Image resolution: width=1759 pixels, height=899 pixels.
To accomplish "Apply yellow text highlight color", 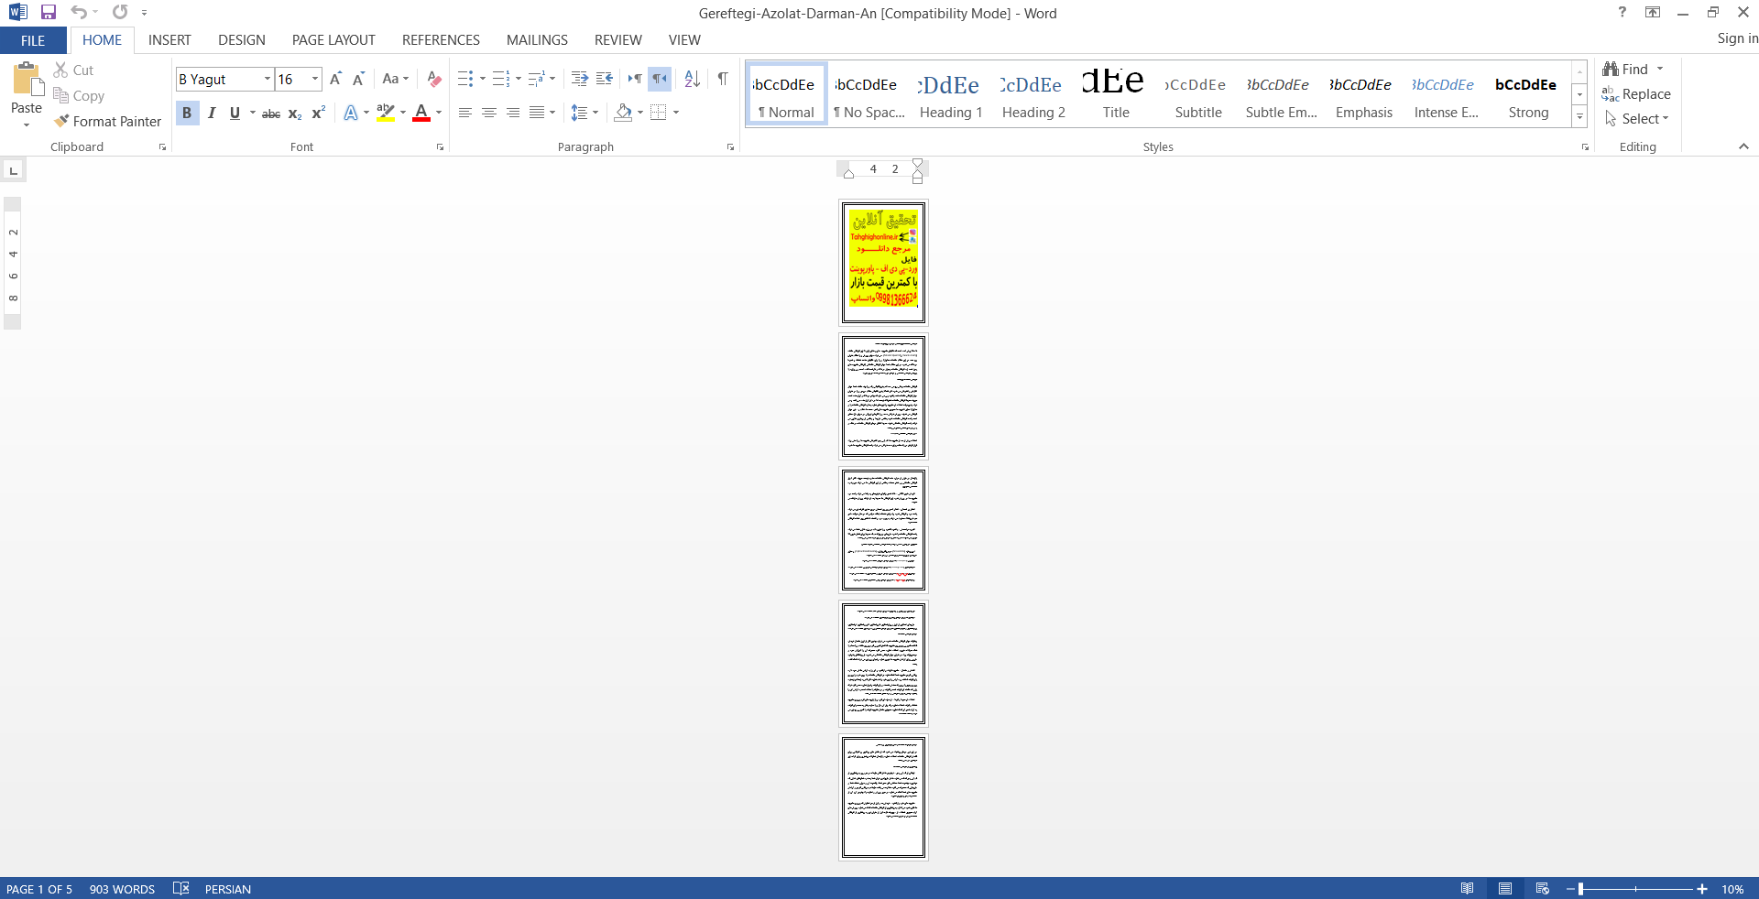I will click(x=386, y=113).
